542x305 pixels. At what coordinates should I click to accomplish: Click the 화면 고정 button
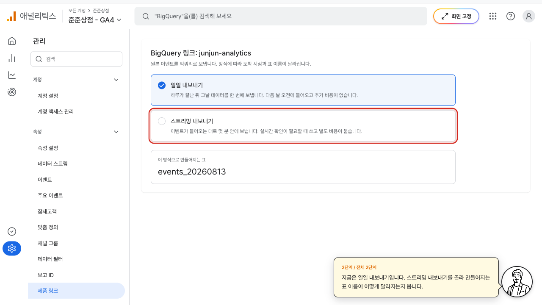[456, 16]
